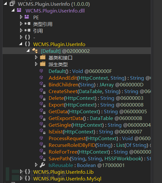Screen dimensions: 162x183
Task: Open the SavePath(String, String, HSSFWorkbook) method
Action: pos(100,159)
